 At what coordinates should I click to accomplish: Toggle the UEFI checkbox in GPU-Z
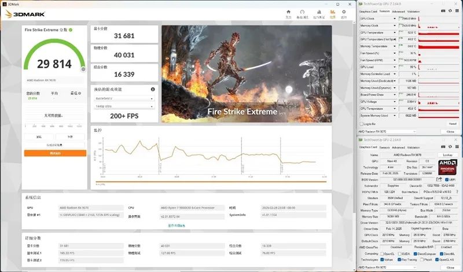click(x=447, y=179)
